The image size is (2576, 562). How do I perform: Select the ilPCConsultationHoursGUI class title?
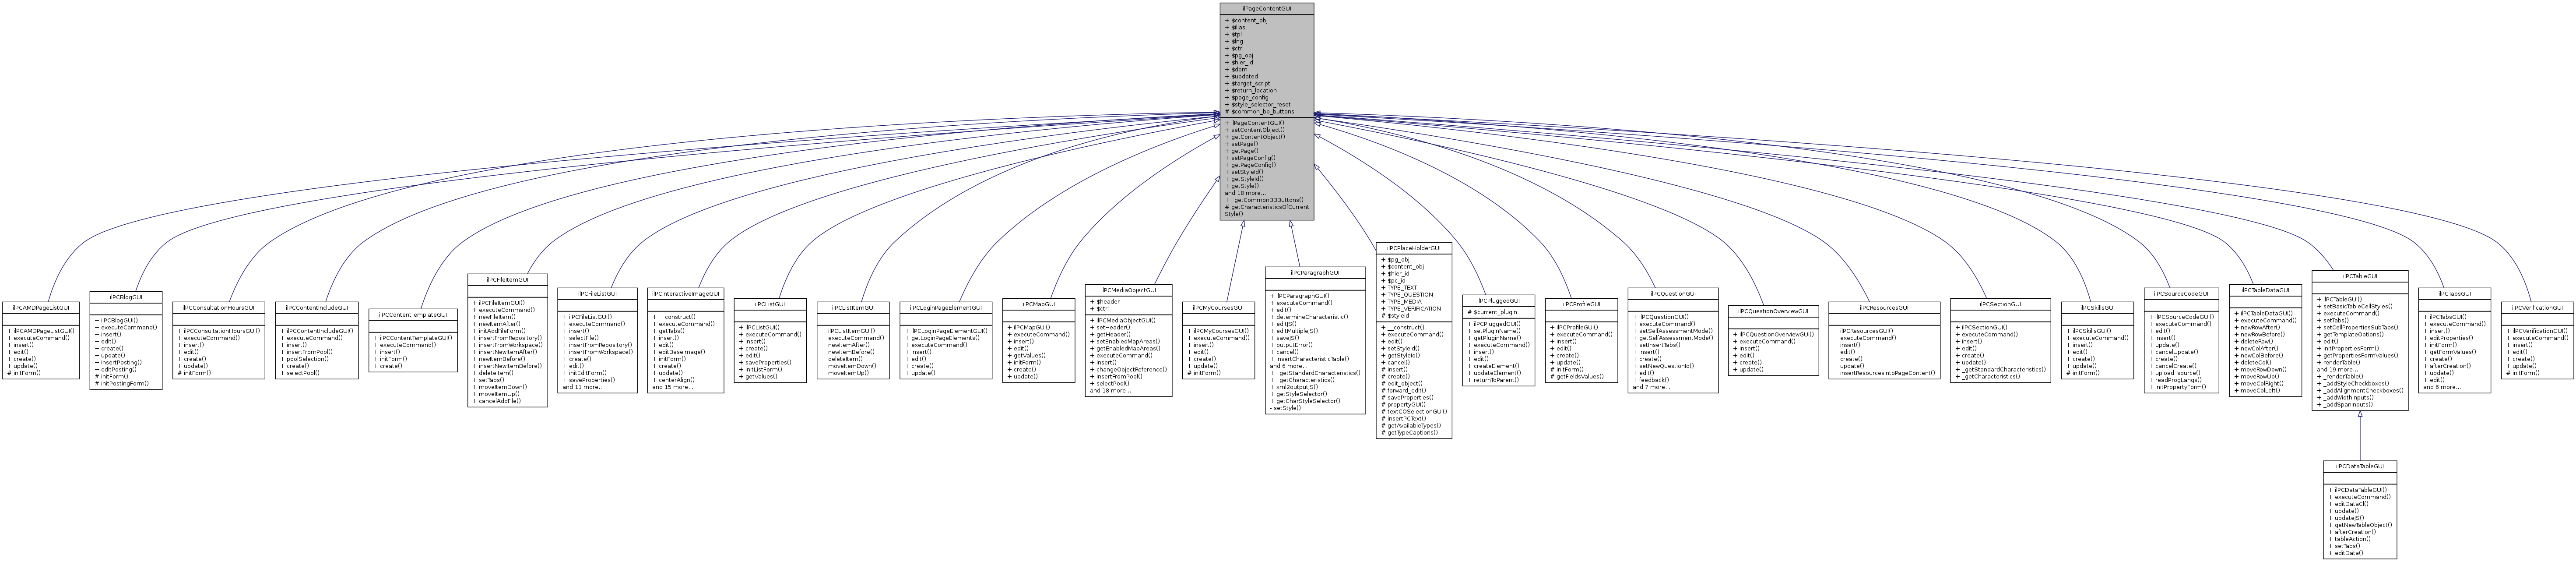[x=219, y=308]
